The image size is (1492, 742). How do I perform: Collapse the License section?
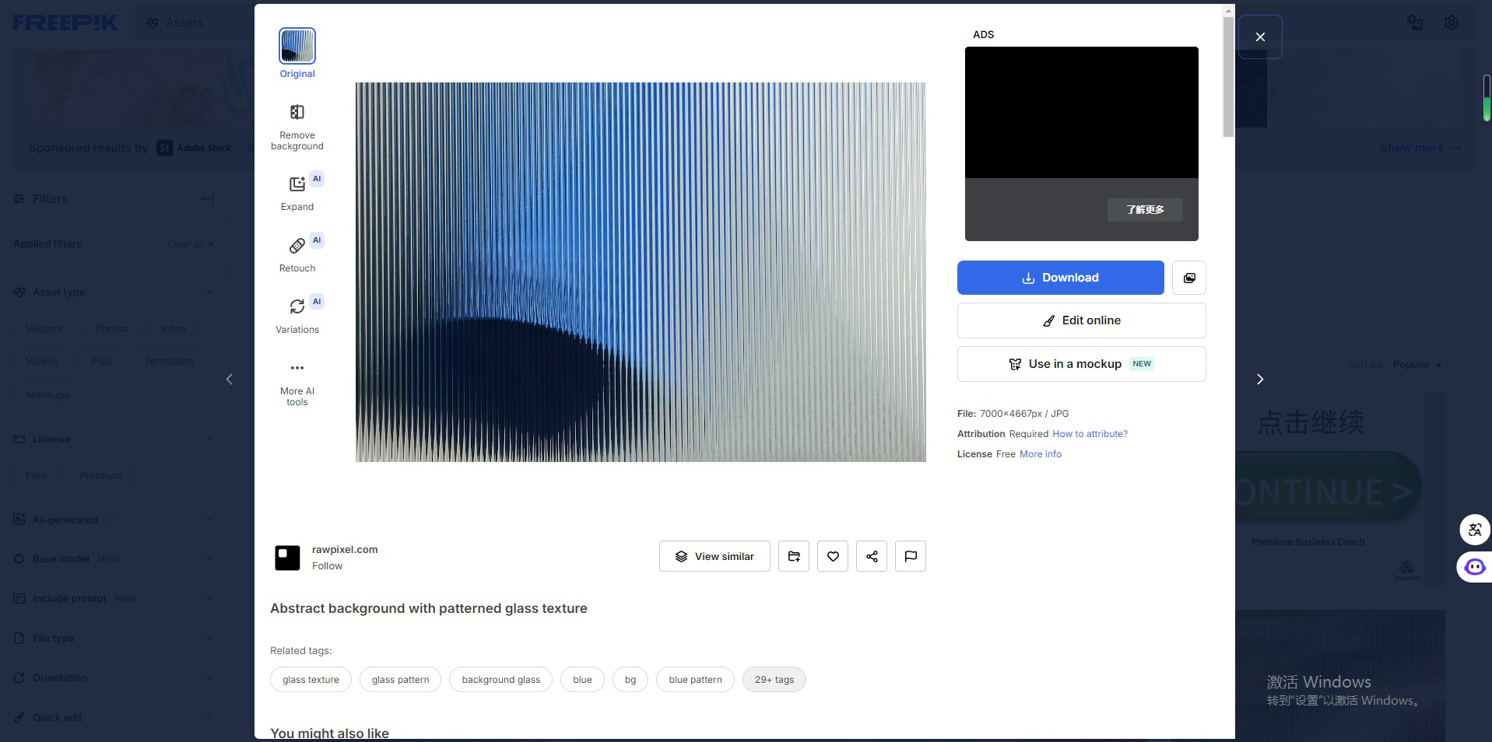[x=209, y=439]
